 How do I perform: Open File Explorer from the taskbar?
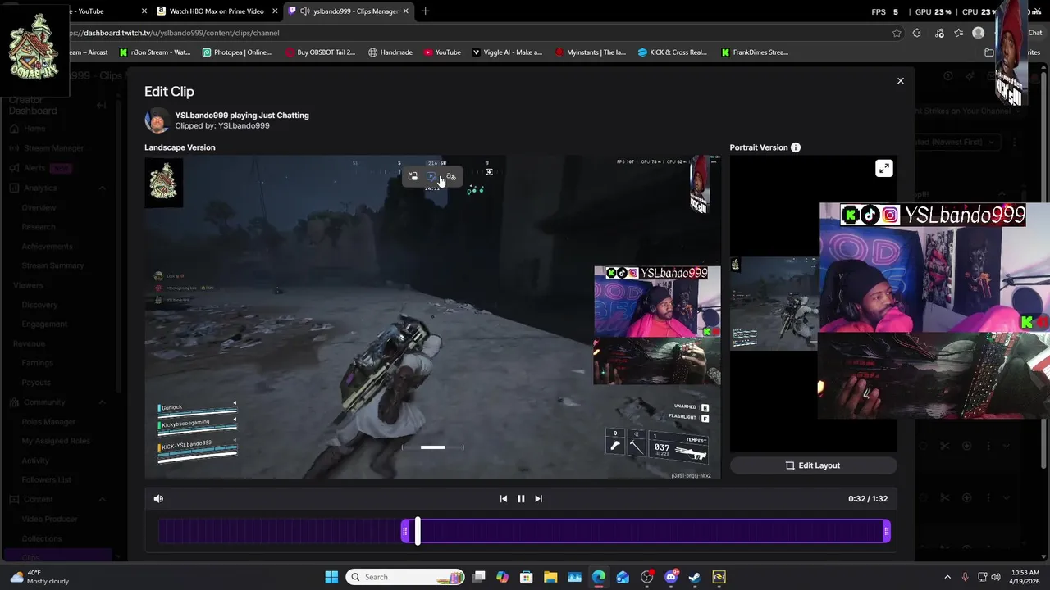[x=550, y=577]
